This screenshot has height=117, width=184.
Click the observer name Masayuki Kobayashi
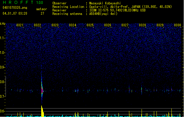click(105, 3)
